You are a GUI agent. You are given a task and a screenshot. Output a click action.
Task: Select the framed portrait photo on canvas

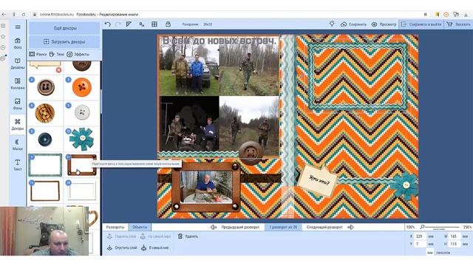coord(206,187)
